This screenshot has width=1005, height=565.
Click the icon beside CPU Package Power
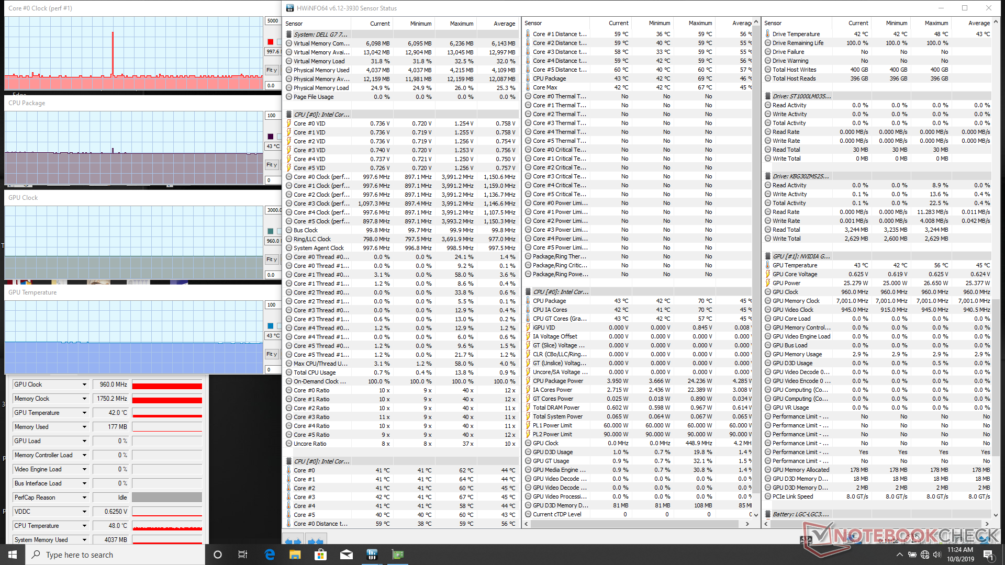point(528,381)
